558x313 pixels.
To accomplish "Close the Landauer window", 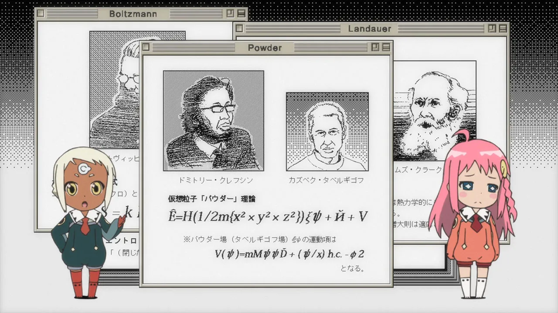I will pos(239,29).
